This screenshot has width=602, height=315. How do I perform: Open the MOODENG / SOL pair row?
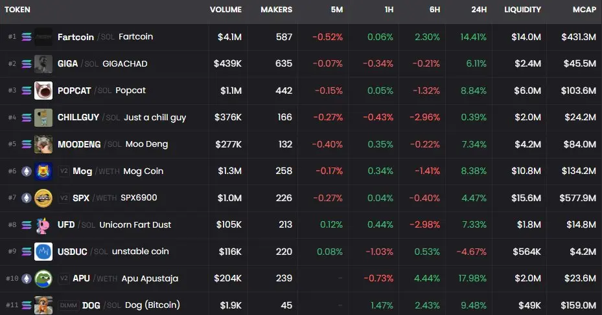coord(79,144)
